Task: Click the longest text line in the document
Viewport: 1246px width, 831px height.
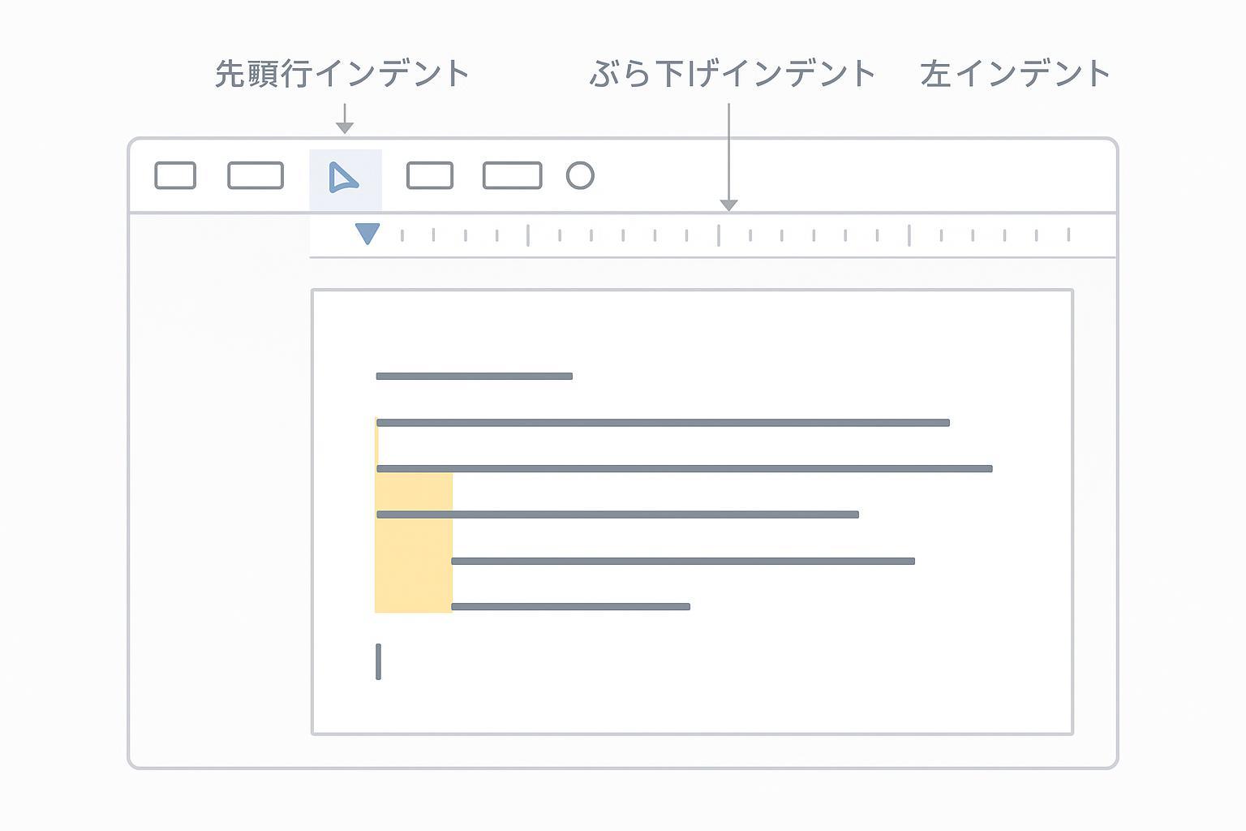Action: pos(684,468)
